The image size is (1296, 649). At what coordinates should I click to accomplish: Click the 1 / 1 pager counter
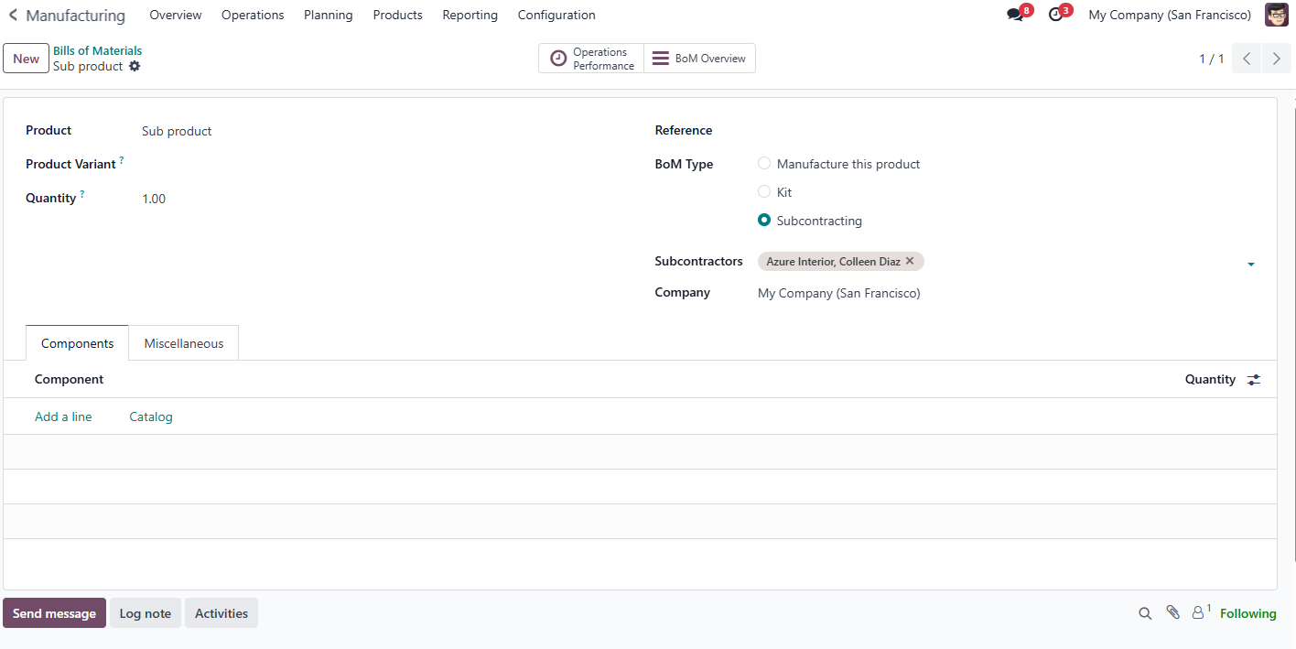point(1212,59)
